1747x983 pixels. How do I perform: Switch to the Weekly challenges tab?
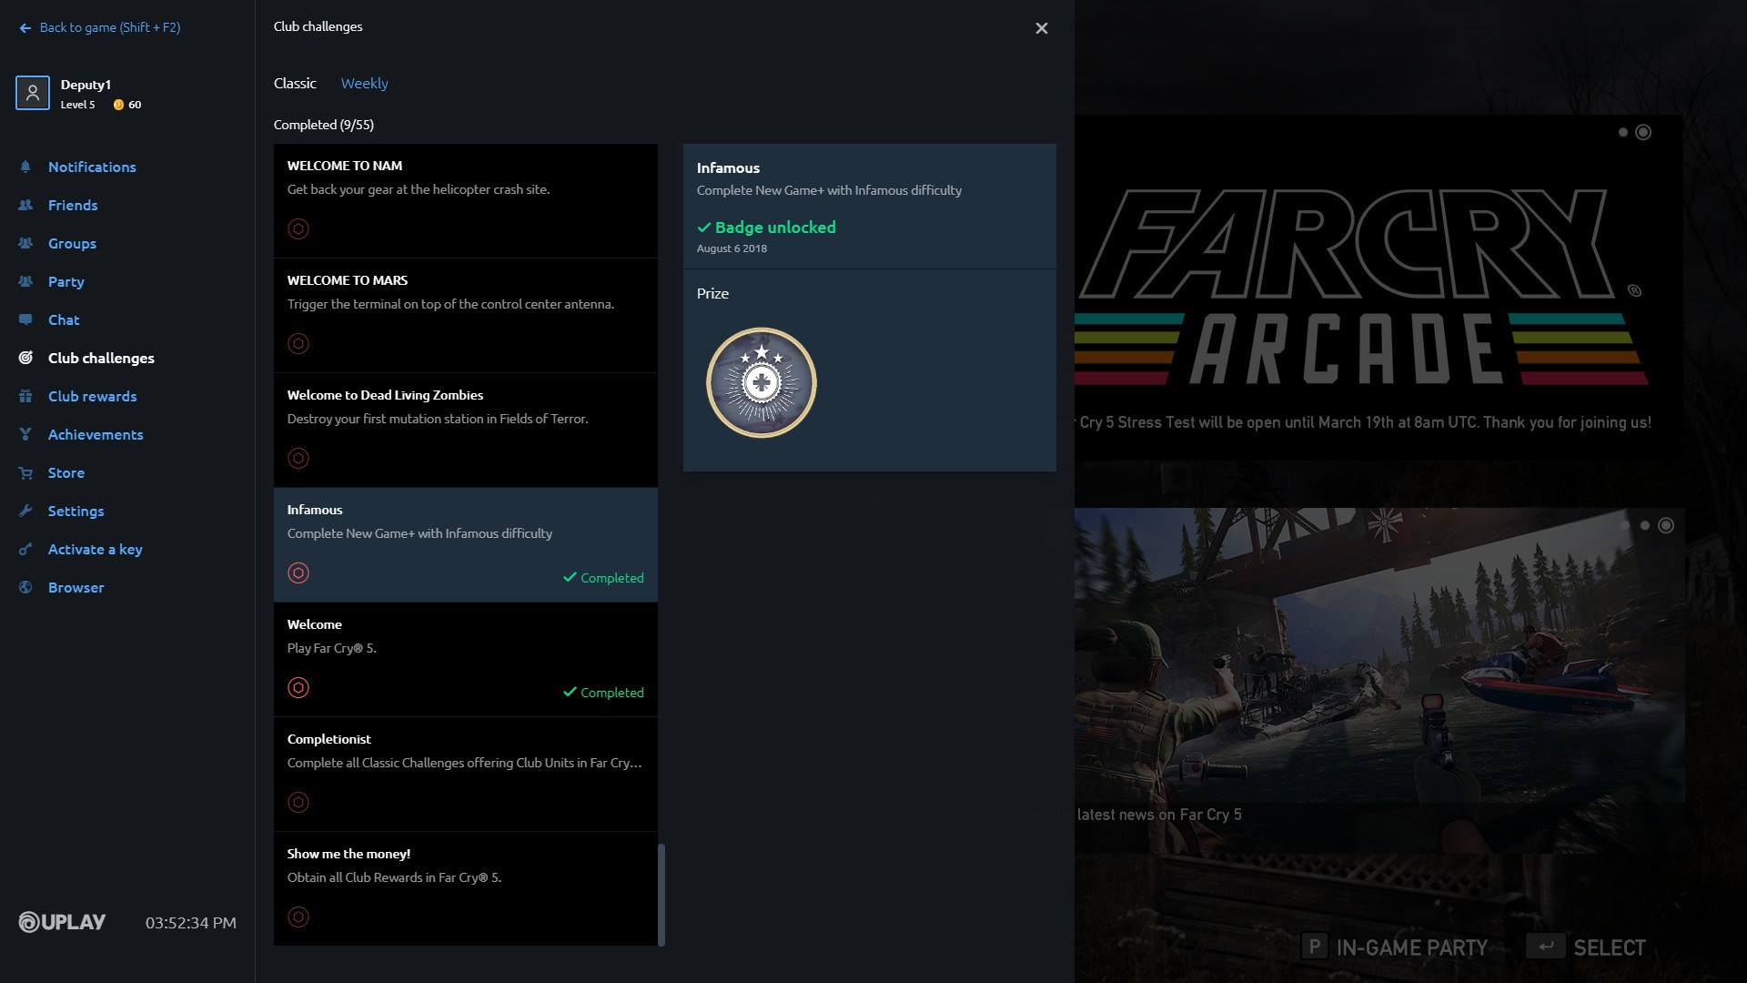tap(364, 83)
